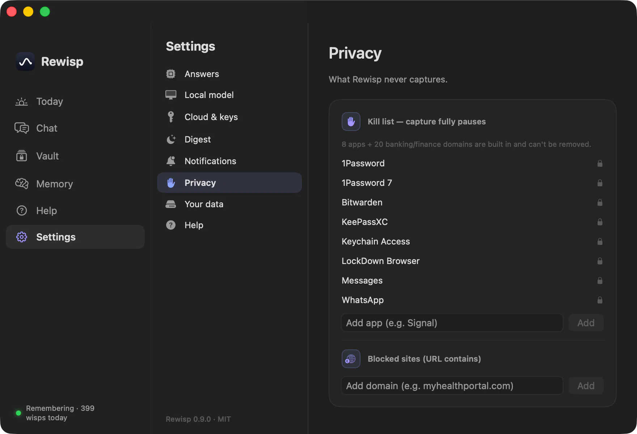Click the Your data drive icon
The image size is (637, 434).
[x=171, y=204]
